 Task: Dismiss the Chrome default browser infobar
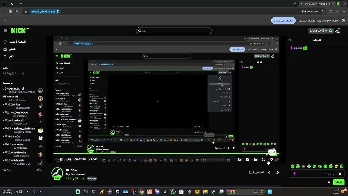point(5,21)
